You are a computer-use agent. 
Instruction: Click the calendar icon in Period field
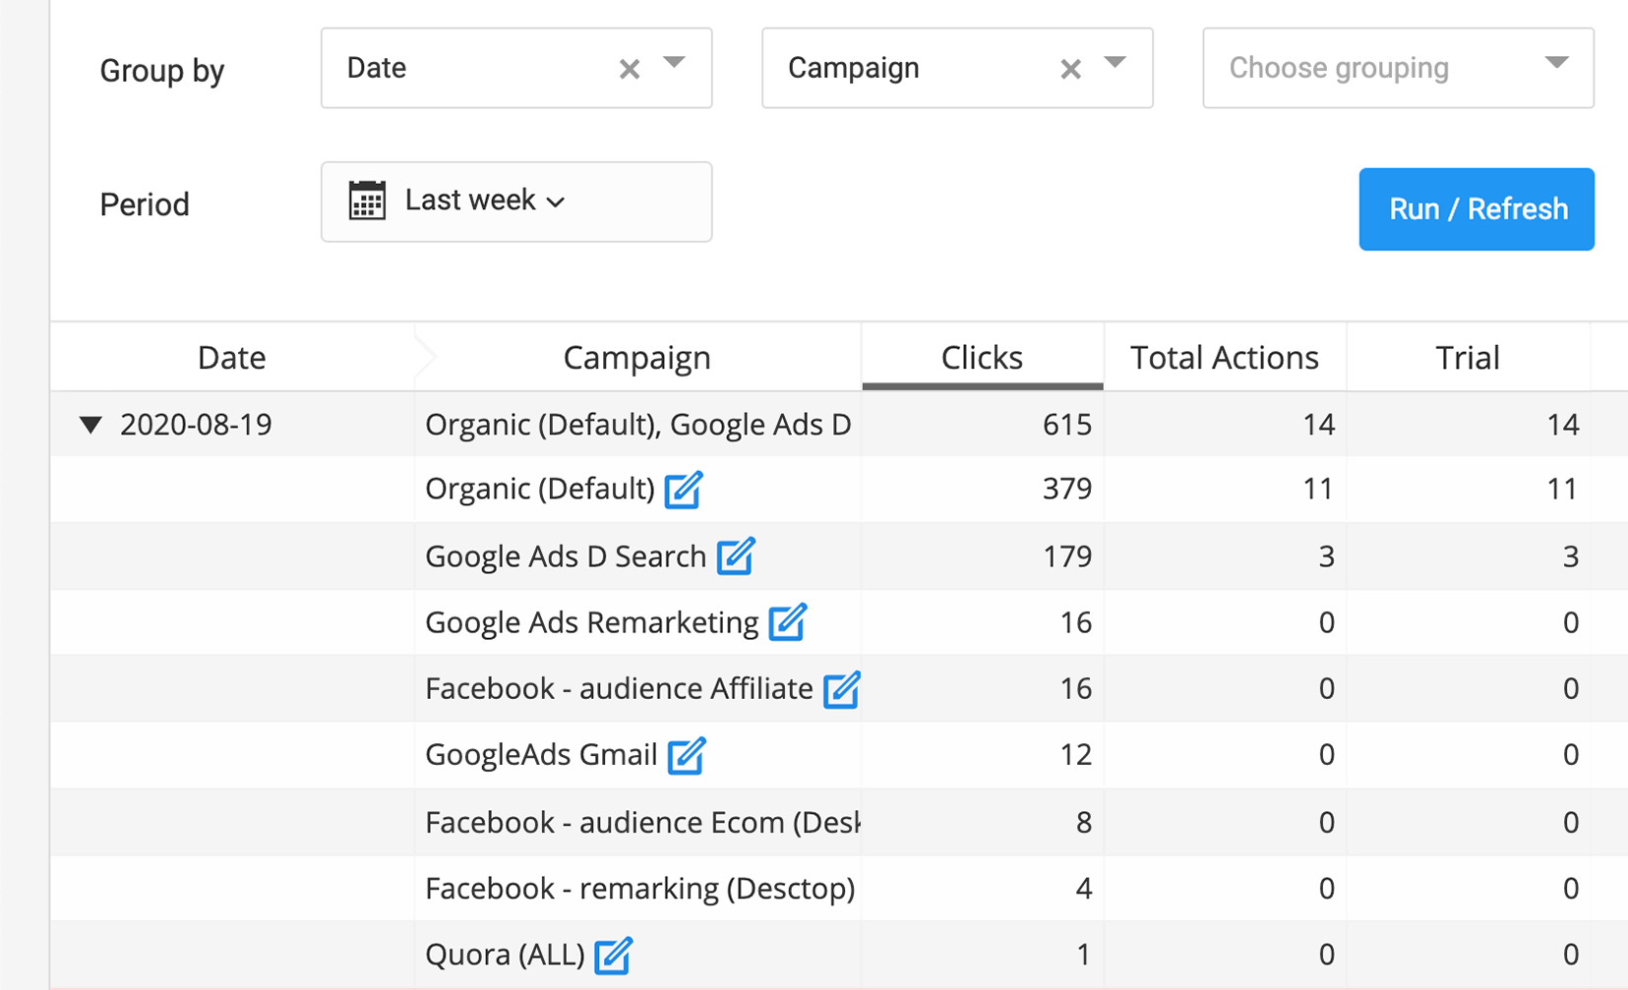tap(367, 202)
